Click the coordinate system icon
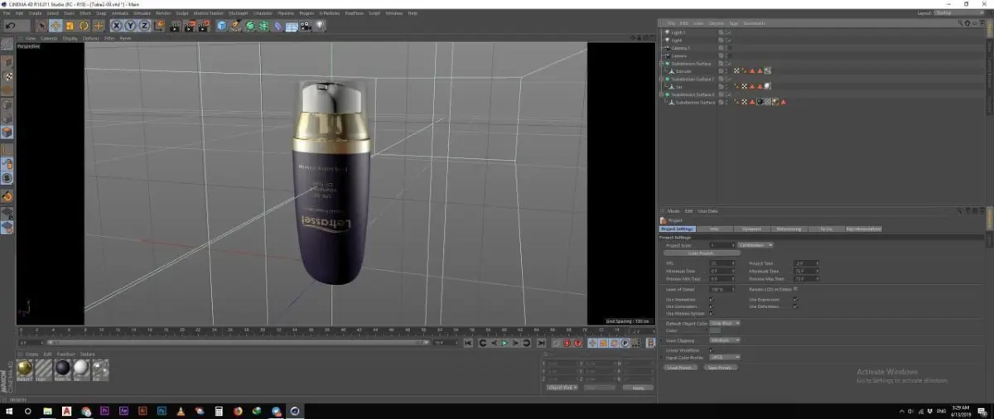The height and width of the screenshot is (419, 994). point(159,26)
